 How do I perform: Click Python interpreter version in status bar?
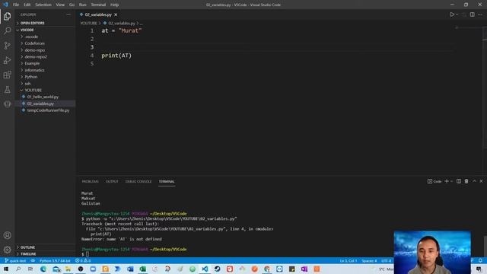tap(55, 260)
